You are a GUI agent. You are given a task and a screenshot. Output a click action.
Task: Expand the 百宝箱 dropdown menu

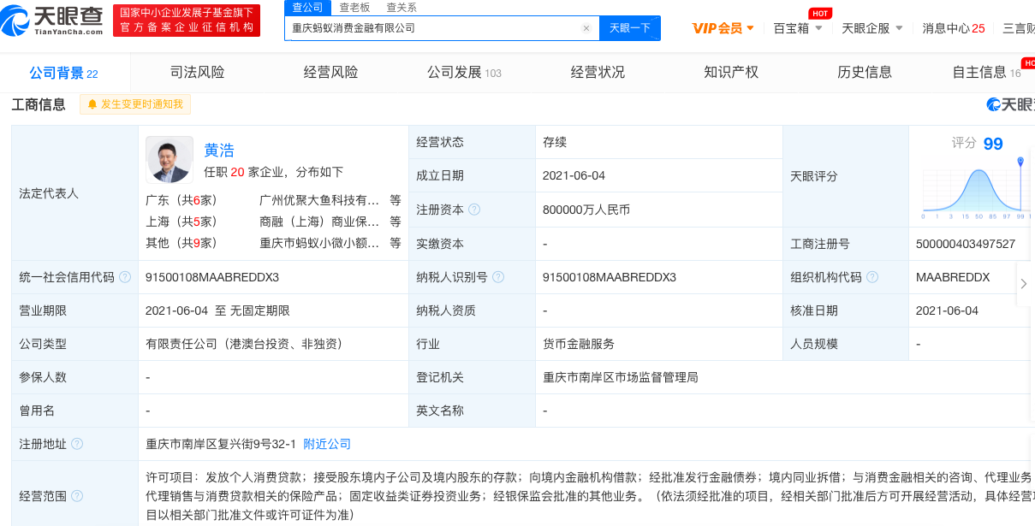(797, 28)
